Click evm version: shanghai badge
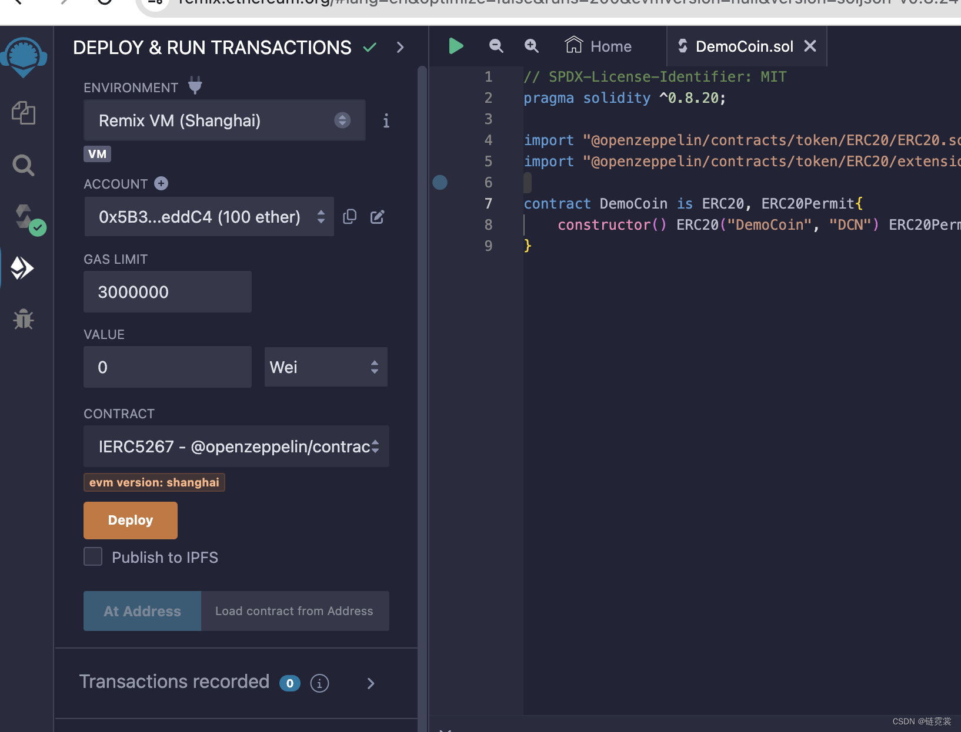Image resolution: width=961 pixels, height=732 pixels. [x=154, y=482]
